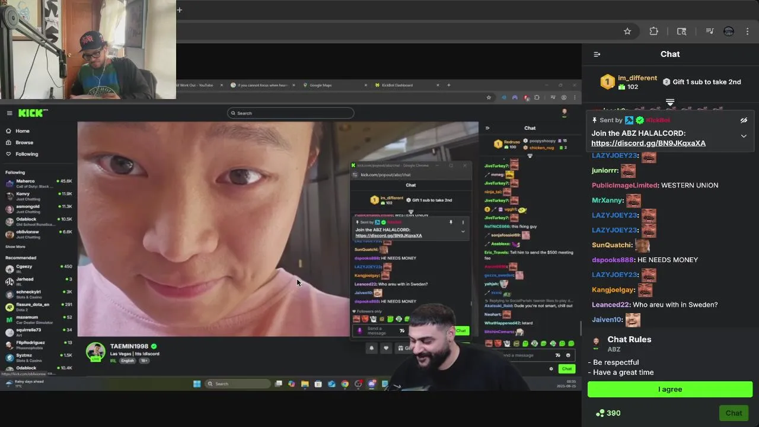Open asmongold channel in Following list

click(x=39, y=209)
